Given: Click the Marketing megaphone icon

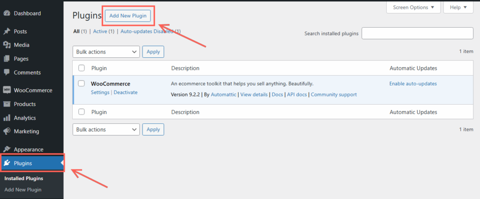Looking at the screenshot, I should [x=7, y=131].
